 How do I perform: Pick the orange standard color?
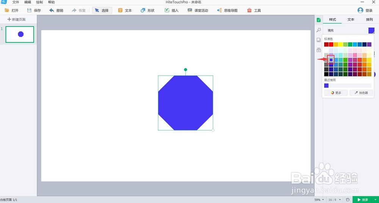(x=336, y=44)
